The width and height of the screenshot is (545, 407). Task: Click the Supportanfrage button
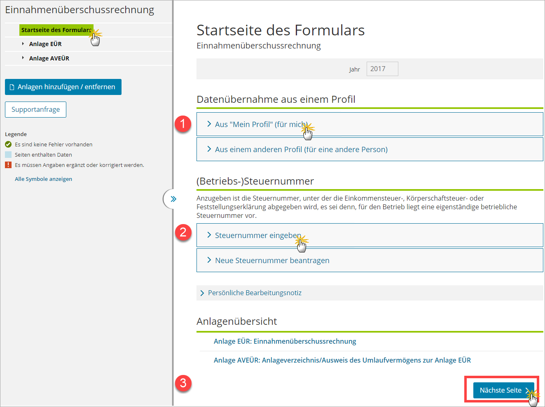(35, 109)
